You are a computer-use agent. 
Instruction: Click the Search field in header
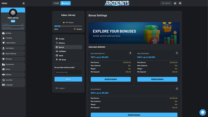[166, 3]
